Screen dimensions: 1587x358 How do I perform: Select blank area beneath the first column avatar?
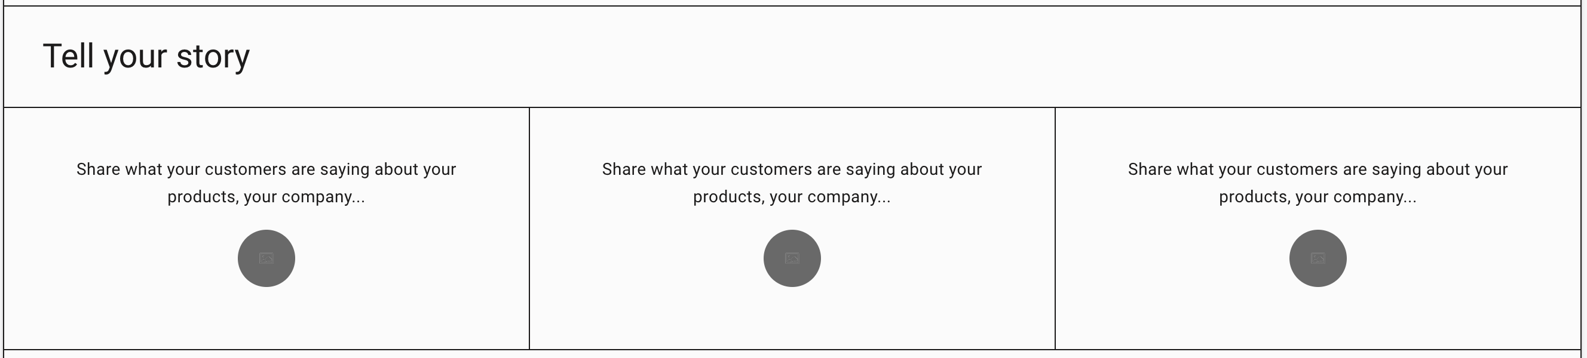(x=266, y=317)
